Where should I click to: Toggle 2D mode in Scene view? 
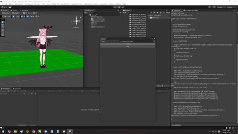click(x=9, y=16)
